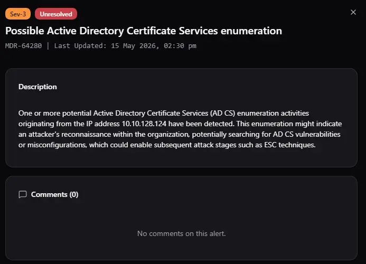The width and height of the screenshot is (366, 264).
Task: Select the Sev-3 severity badge
Action: point(18,14)
